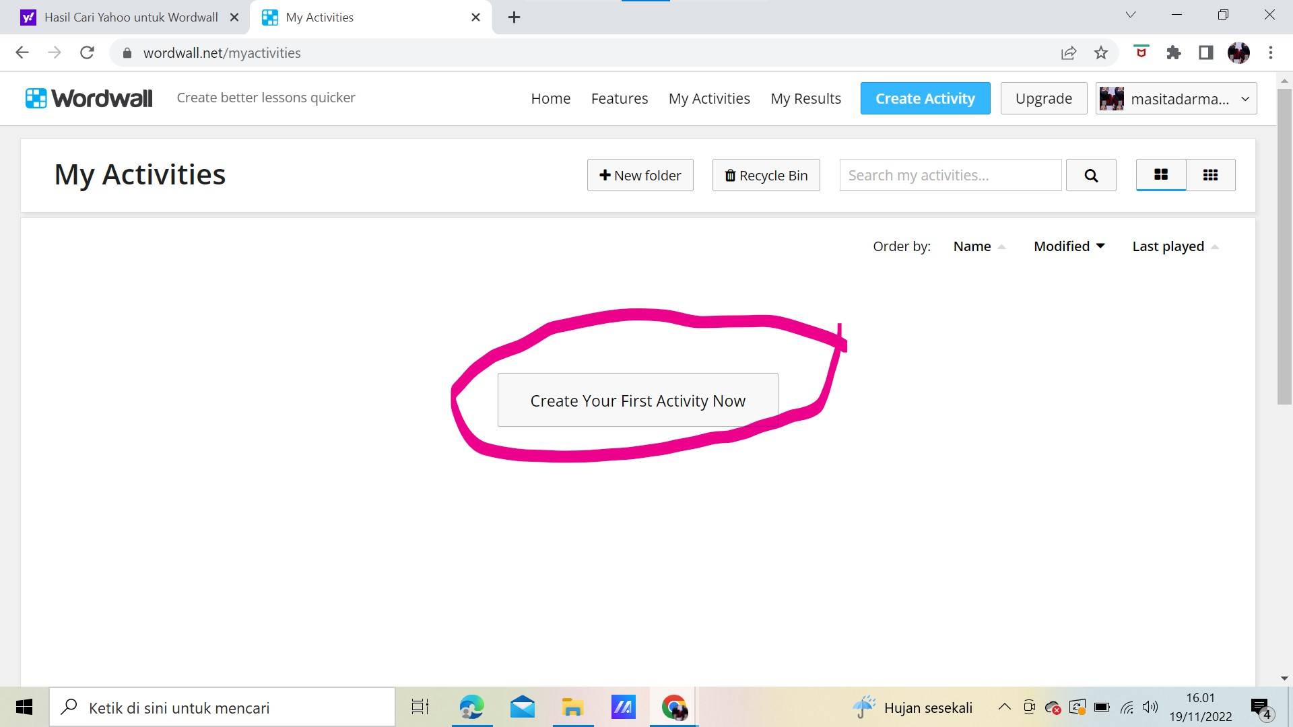1293x727 pixels.
Task: Toggle the browser bookmark star icon
Action: click(x=1101, y=53)
